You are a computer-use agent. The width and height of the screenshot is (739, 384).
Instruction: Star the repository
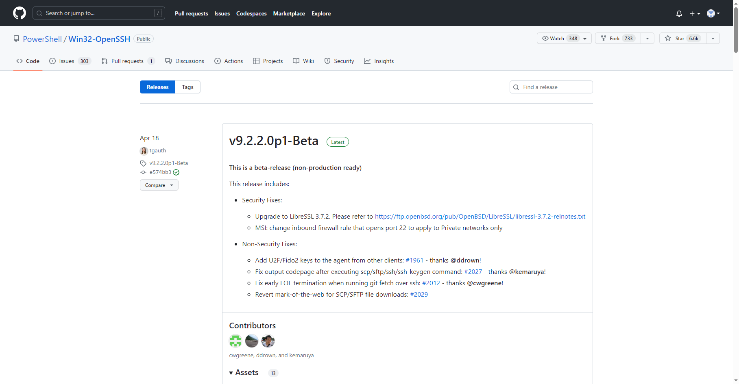point(682,38)
